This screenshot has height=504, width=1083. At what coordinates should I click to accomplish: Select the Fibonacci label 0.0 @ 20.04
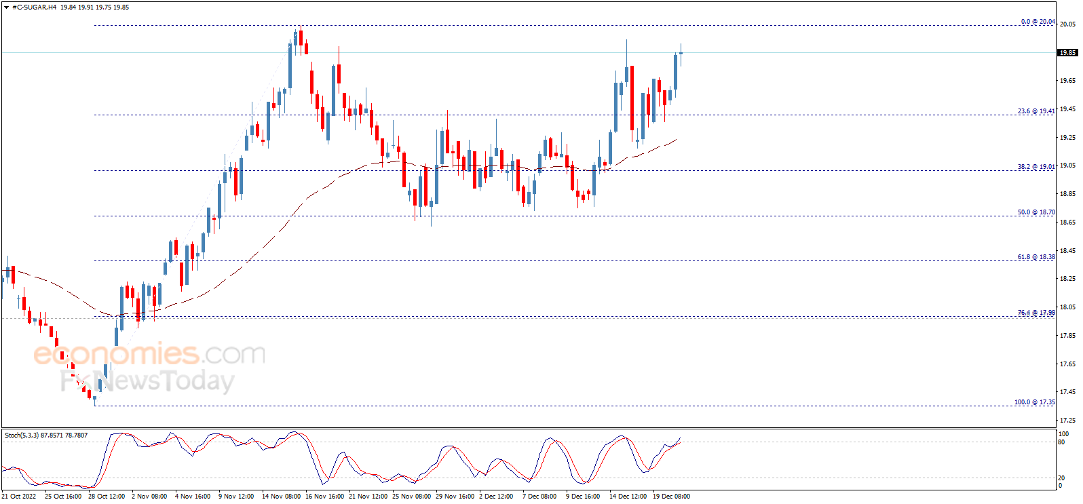coord(1038,22)
